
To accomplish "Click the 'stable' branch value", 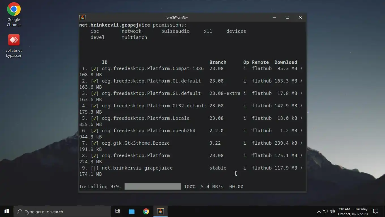I will tap(218, 168).
